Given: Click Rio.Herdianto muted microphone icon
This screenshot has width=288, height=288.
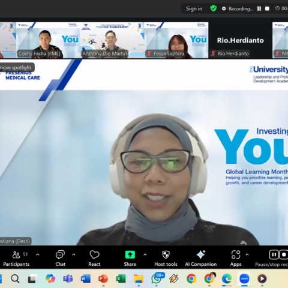Looking at the screenshot, I should tap(213, 53).
